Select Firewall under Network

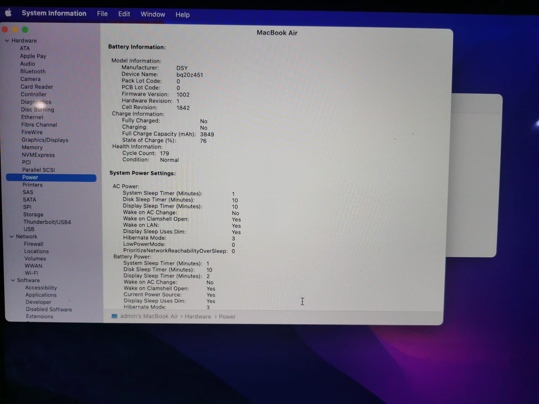(x=34, y=244)
